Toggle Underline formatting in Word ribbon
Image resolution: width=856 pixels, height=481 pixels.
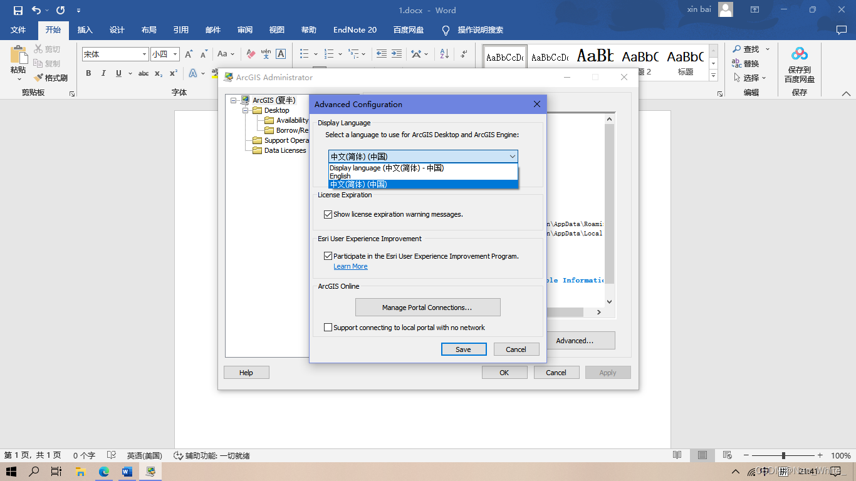[x=118, y=73]
